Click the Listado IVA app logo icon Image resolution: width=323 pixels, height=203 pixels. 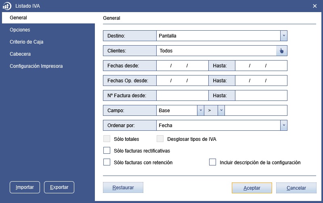click(7, 6)
